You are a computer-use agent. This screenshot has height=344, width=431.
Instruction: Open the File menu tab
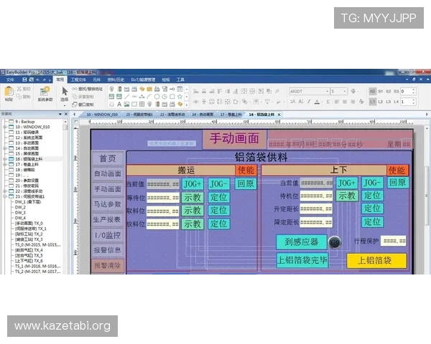[10, 80]
